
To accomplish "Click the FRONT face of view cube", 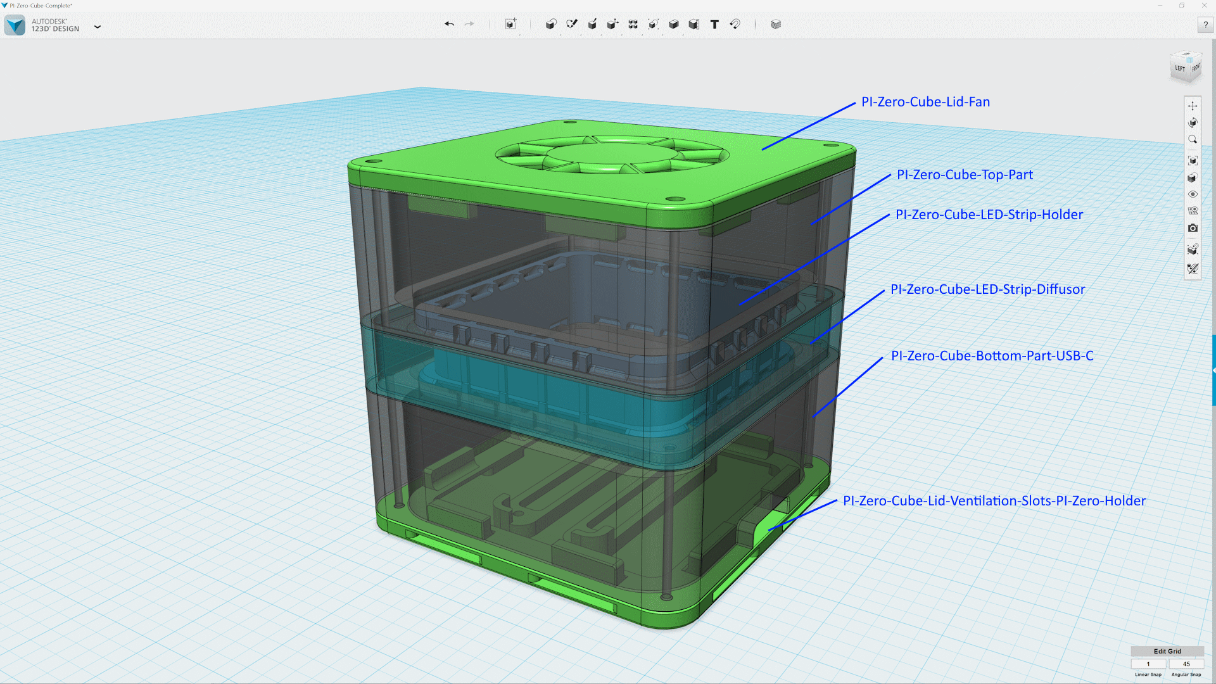I will pos(1196,67).
